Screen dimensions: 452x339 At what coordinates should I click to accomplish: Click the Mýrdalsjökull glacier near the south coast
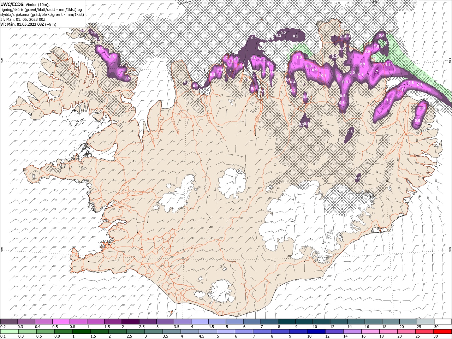[221, 291]
